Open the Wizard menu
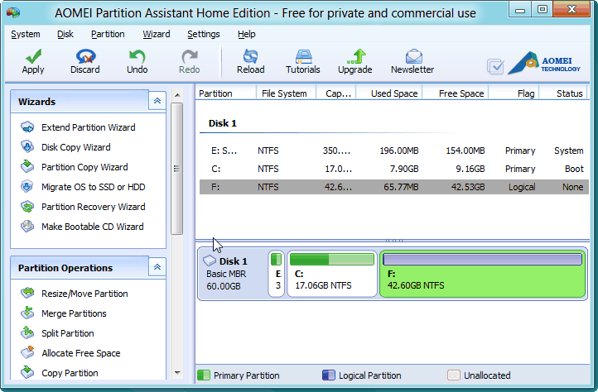Screen dimensions: 598x392 coord(157,34)
